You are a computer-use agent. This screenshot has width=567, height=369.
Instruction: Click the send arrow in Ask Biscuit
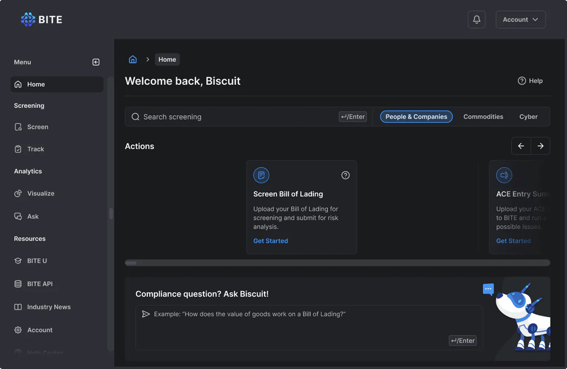(146, 314)
